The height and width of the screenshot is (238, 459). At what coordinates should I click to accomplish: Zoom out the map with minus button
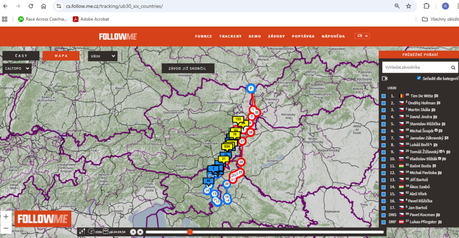click(6, 228)
